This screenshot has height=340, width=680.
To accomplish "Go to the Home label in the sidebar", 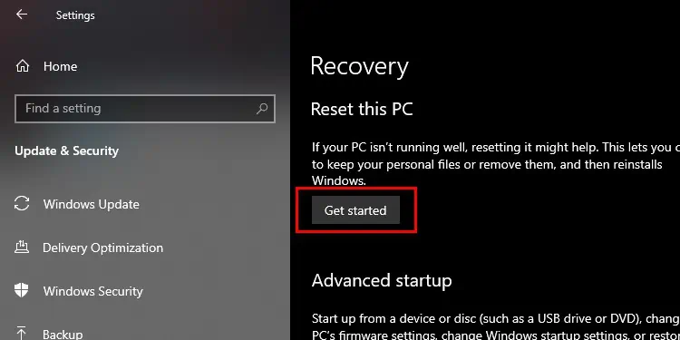I will (60, 66).
